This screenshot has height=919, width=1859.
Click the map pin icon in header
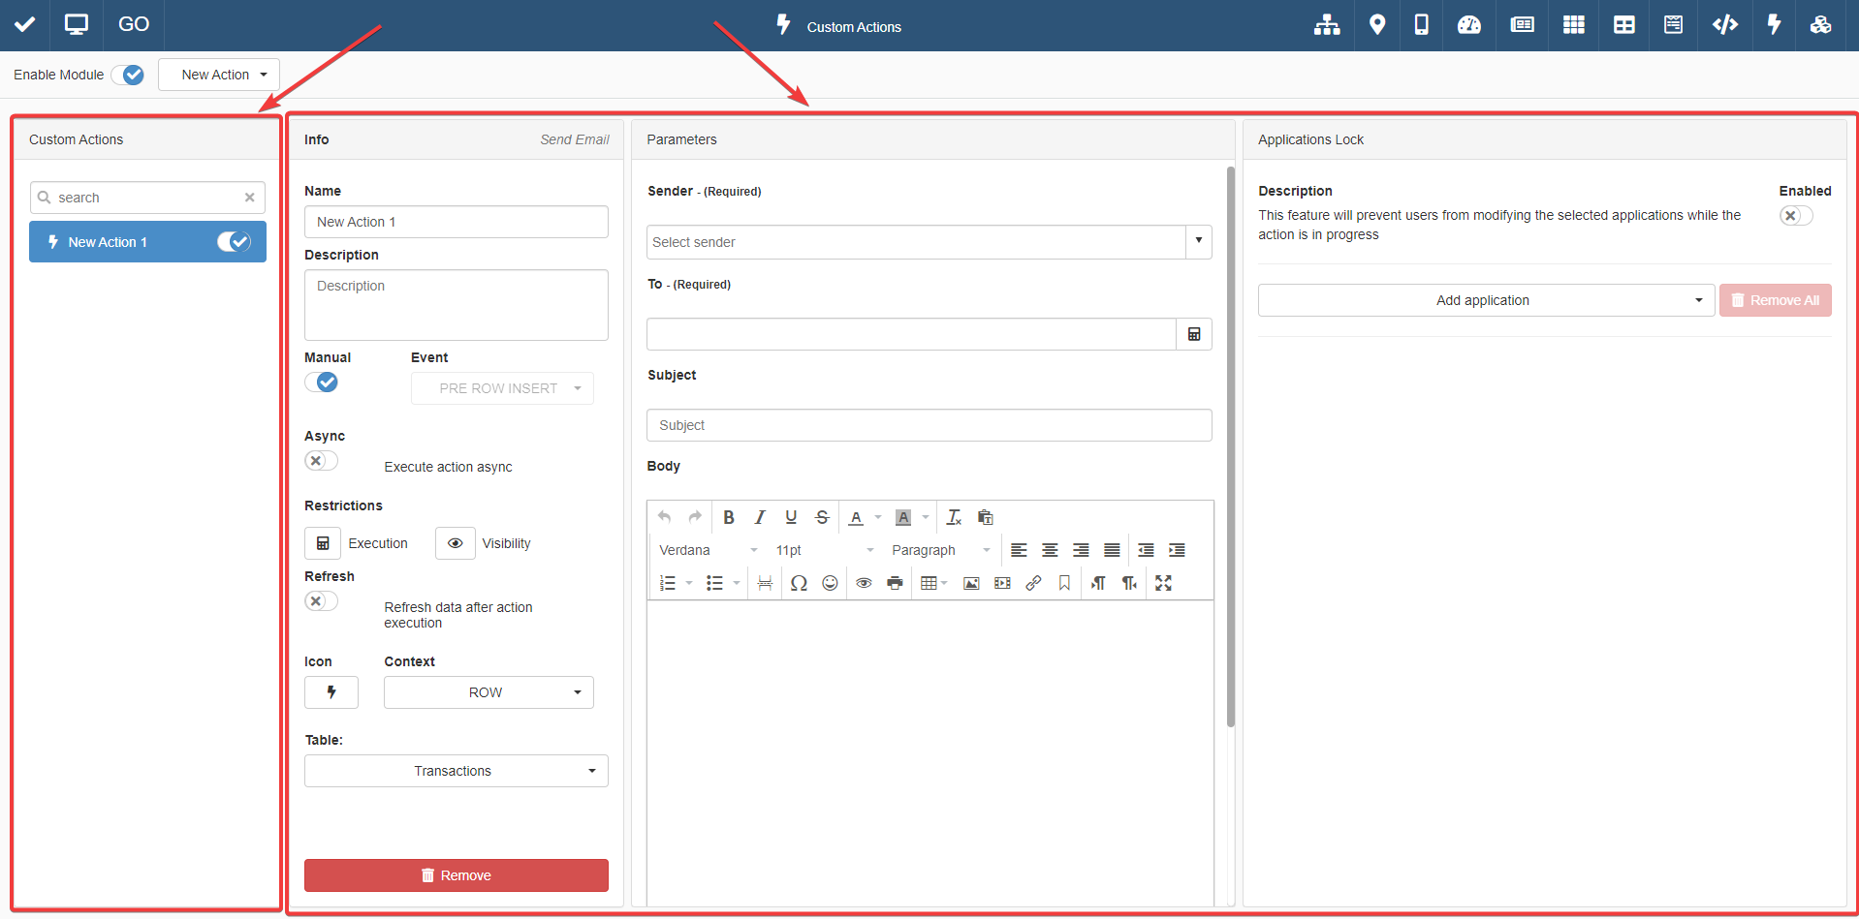coord(1376,25)
